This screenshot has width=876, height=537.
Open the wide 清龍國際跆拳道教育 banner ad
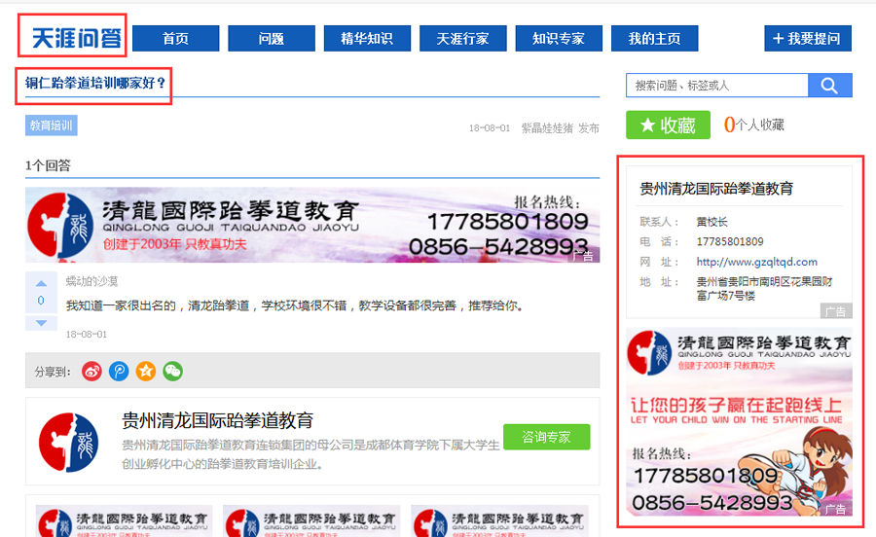click(x=312, y=225)
